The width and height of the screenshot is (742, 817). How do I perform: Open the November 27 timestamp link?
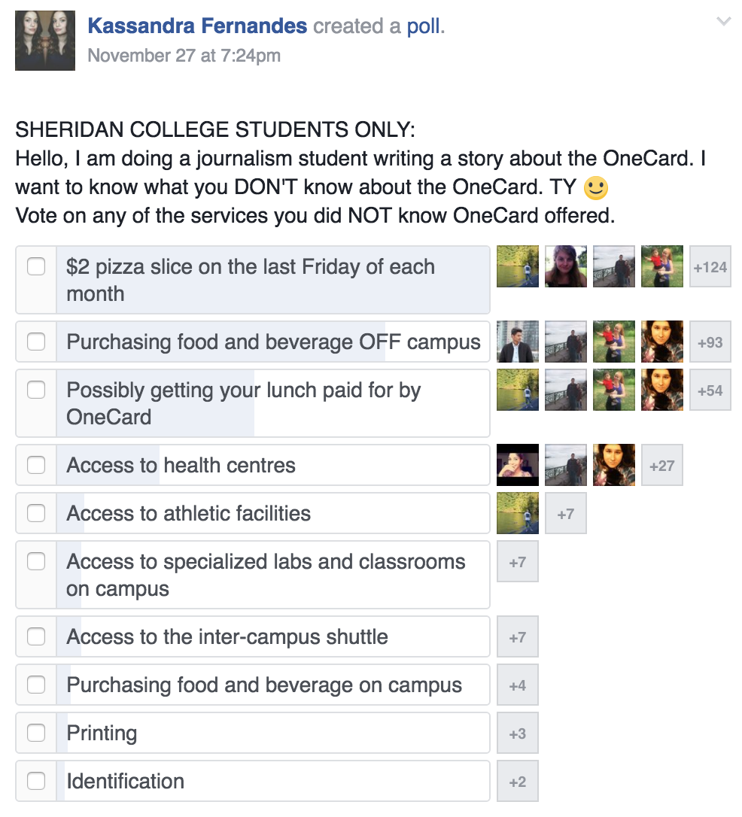pyautogui.click(x=184, y=56)
